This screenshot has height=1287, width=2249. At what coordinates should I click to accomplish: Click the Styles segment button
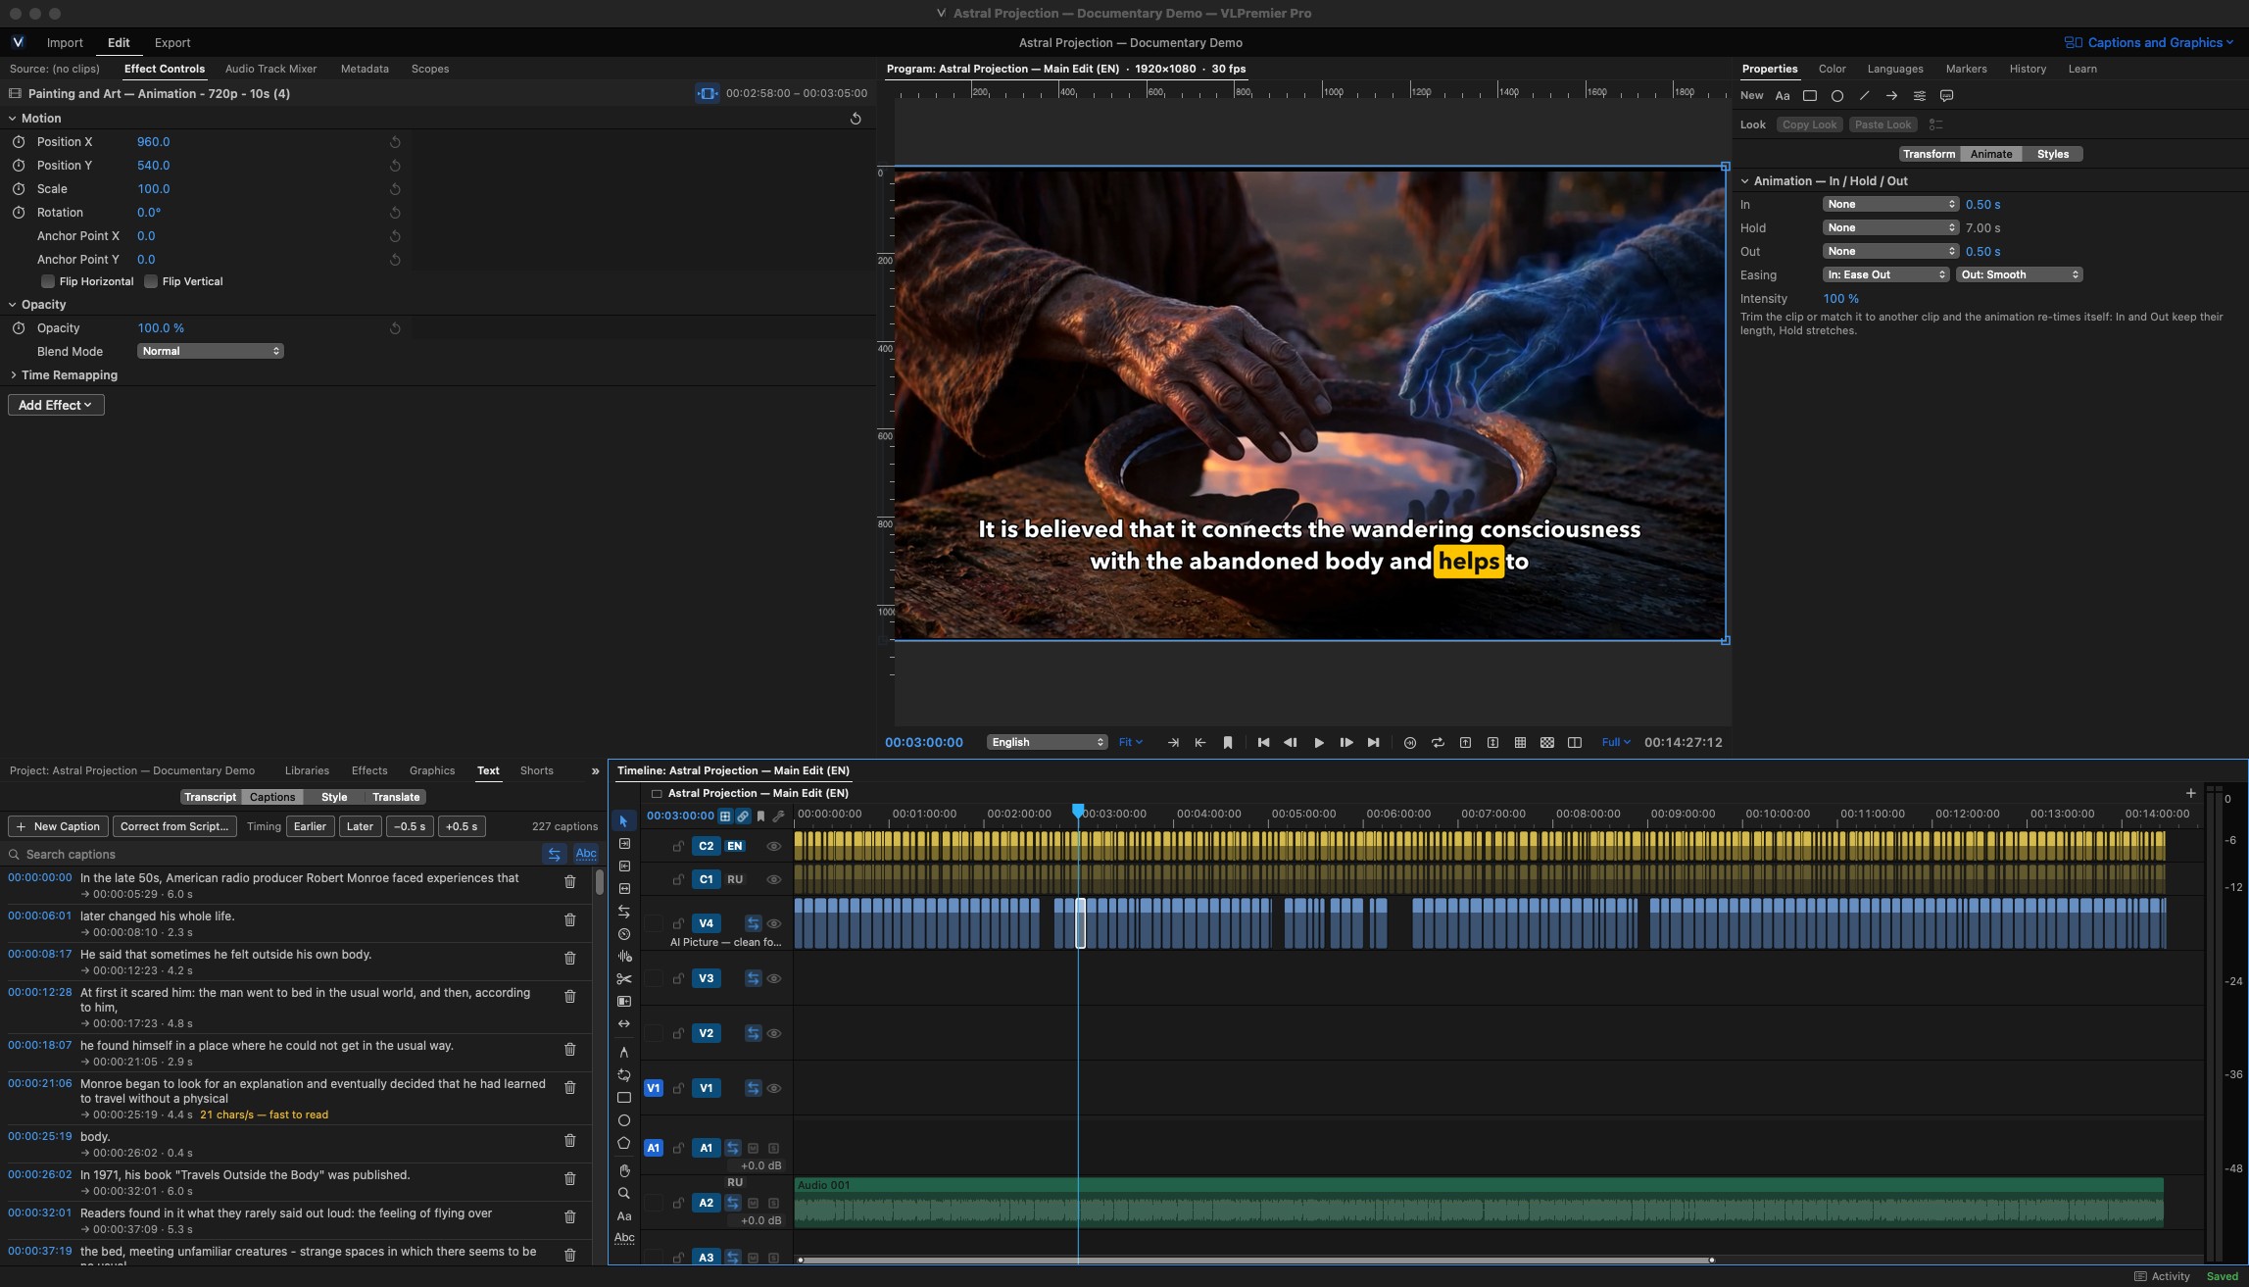coord(2052,155)
